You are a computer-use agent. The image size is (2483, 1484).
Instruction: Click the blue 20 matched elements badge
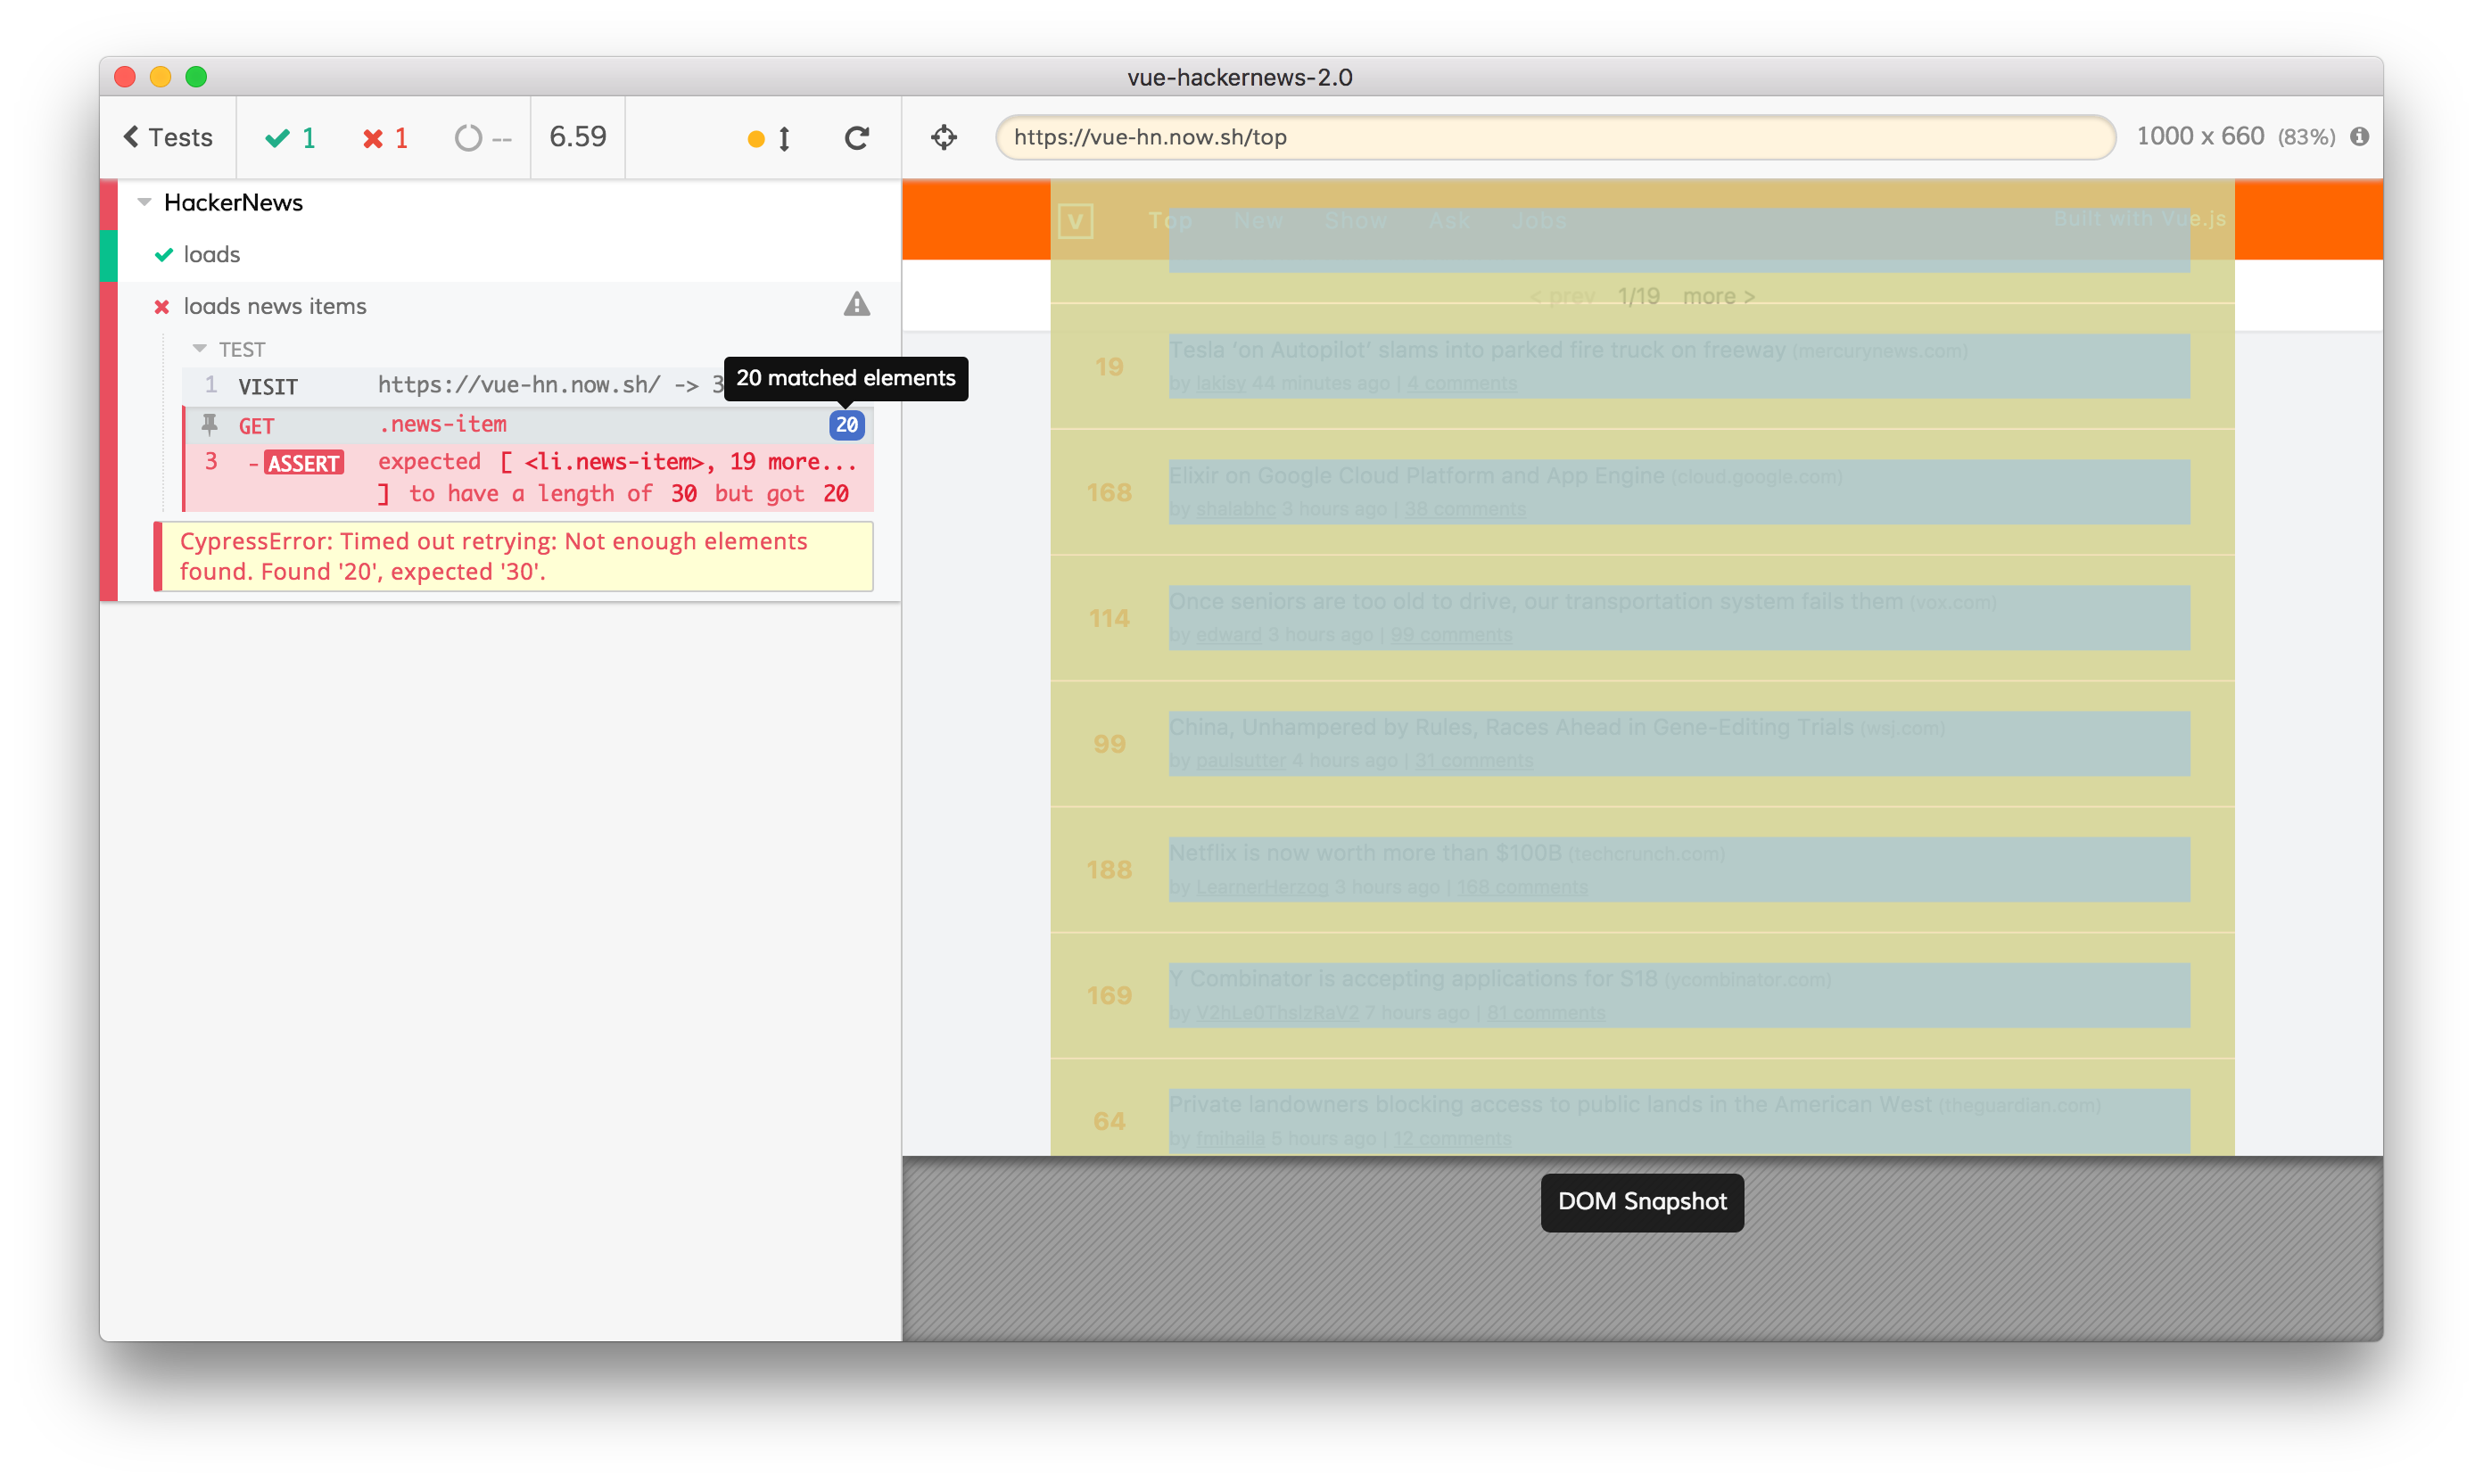846,425
